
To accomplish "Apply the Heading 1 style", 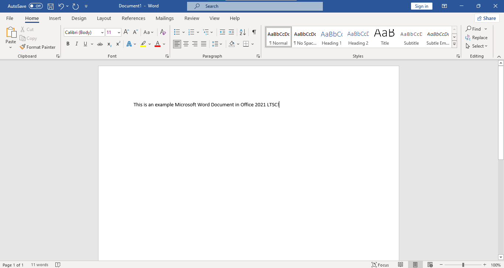I will pyautogui.click(x=332, y=37).
